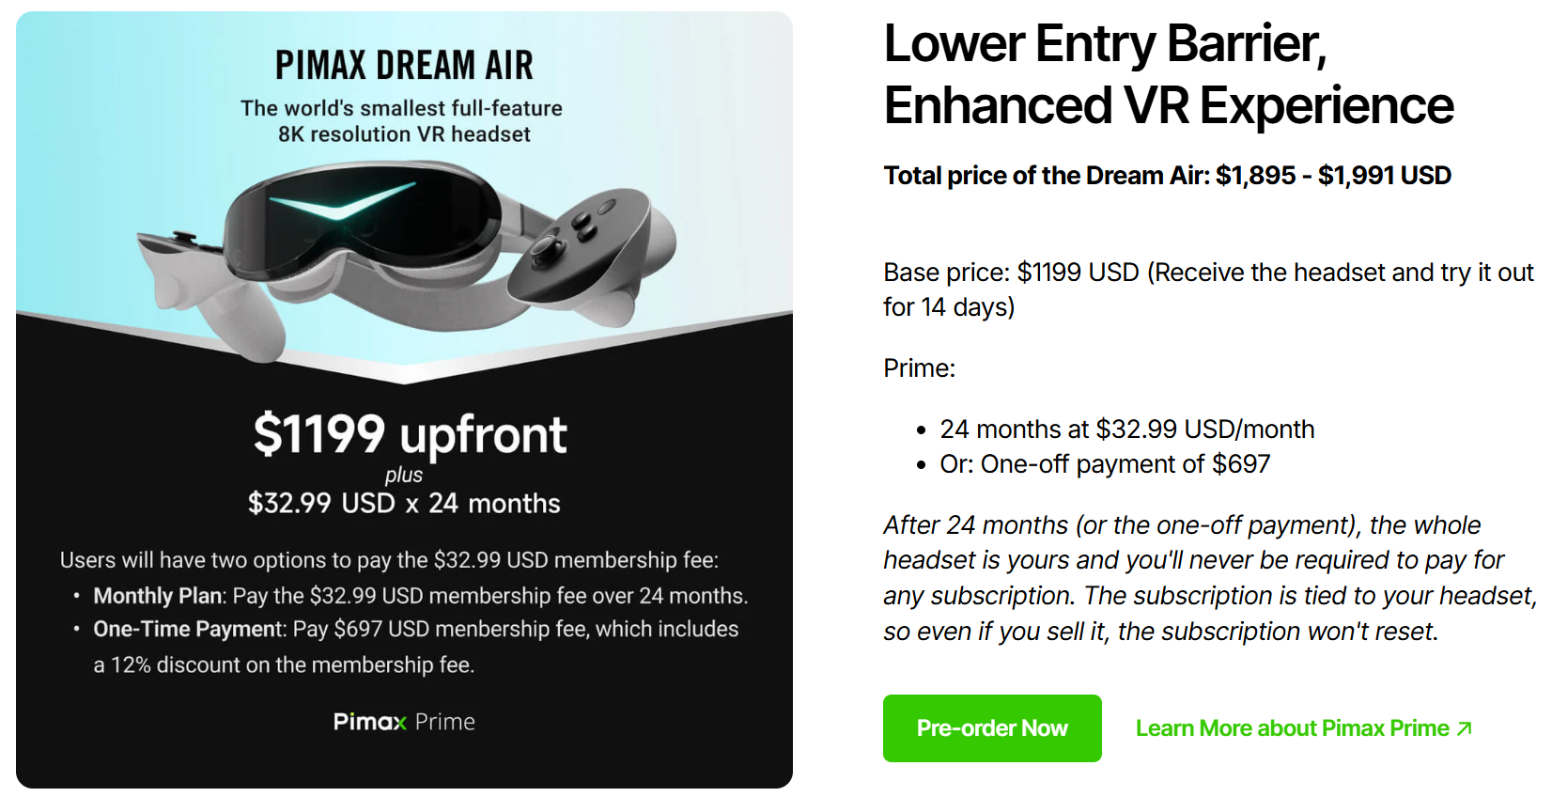This screenshot has height=797, width=1552.
Task: Click the Base price $1199 USD paragraph
Action: pos(1208,289)
